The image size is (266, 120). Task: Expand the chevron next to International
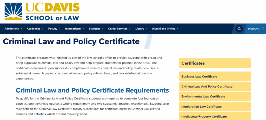83,29
